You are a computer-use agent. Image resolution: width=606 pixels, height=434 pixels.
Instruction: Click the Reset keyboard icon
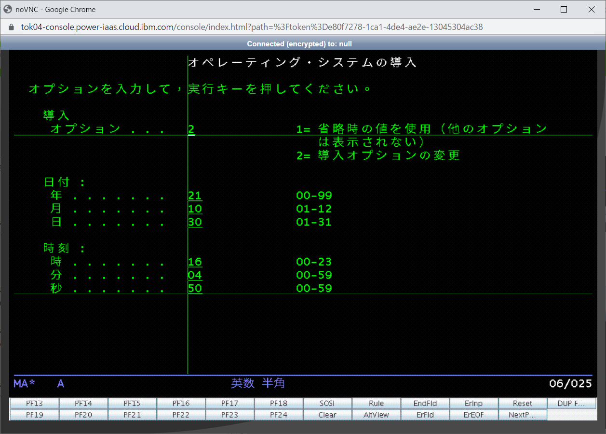[x=522, y=403]
